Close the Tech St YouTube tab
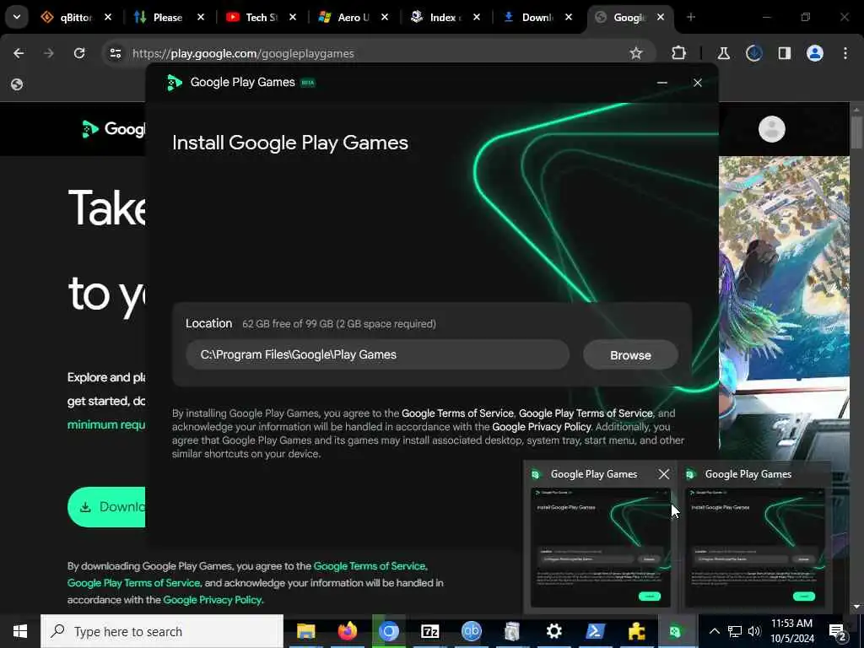 (293, 18)
